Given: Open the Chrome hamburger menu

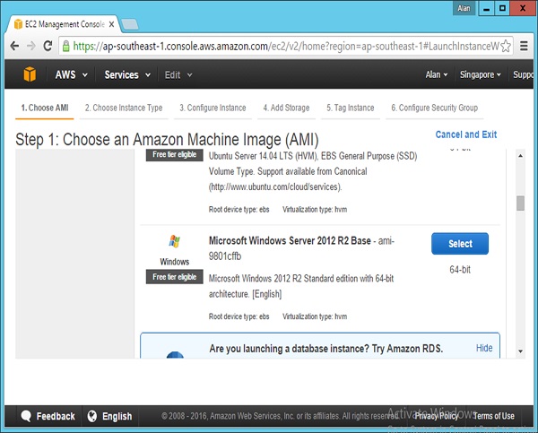Looking at the screenshot, I should point(525,46).
